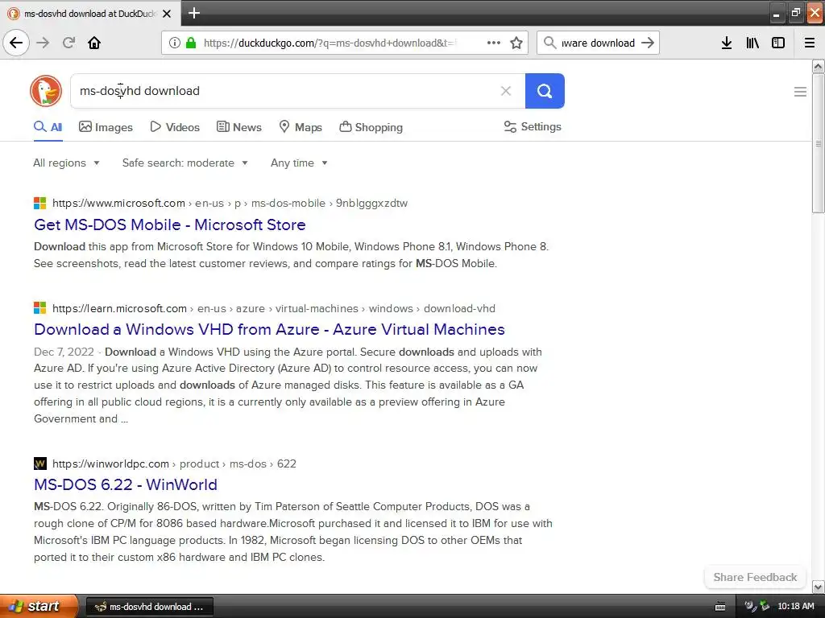Open page actions three-dots menu
Viewport: 825px width, 618px height.
point(494,43)
